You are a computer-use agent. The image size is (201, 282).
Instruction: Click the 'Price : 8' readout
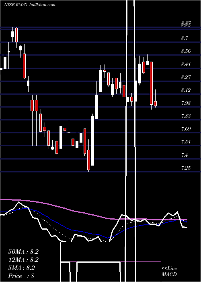pyautogui.click(x=21, y=276)
